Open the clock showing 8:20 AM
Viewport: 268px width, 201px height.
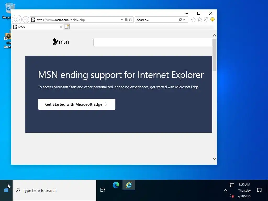(x=244, y=190)
